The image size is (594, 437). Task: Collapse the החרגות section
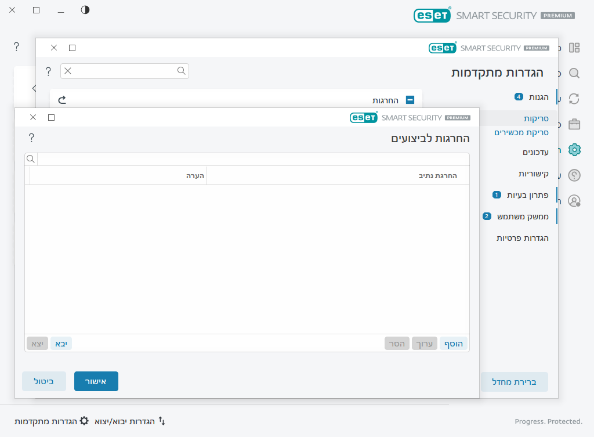(410, 100)
